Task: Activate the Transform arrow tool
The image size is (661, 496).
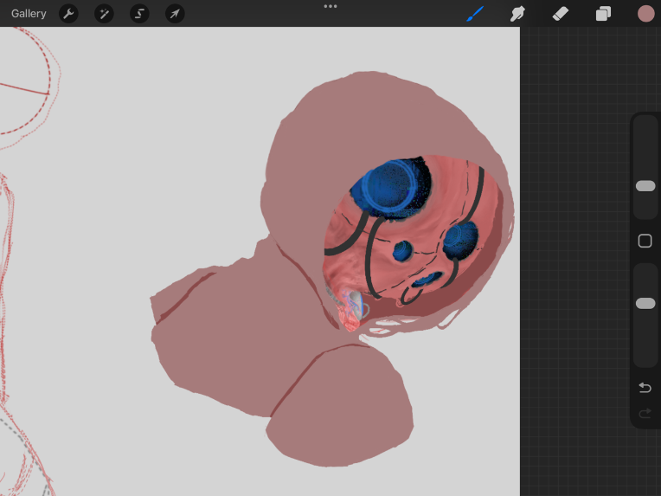Action: (175, 14)
